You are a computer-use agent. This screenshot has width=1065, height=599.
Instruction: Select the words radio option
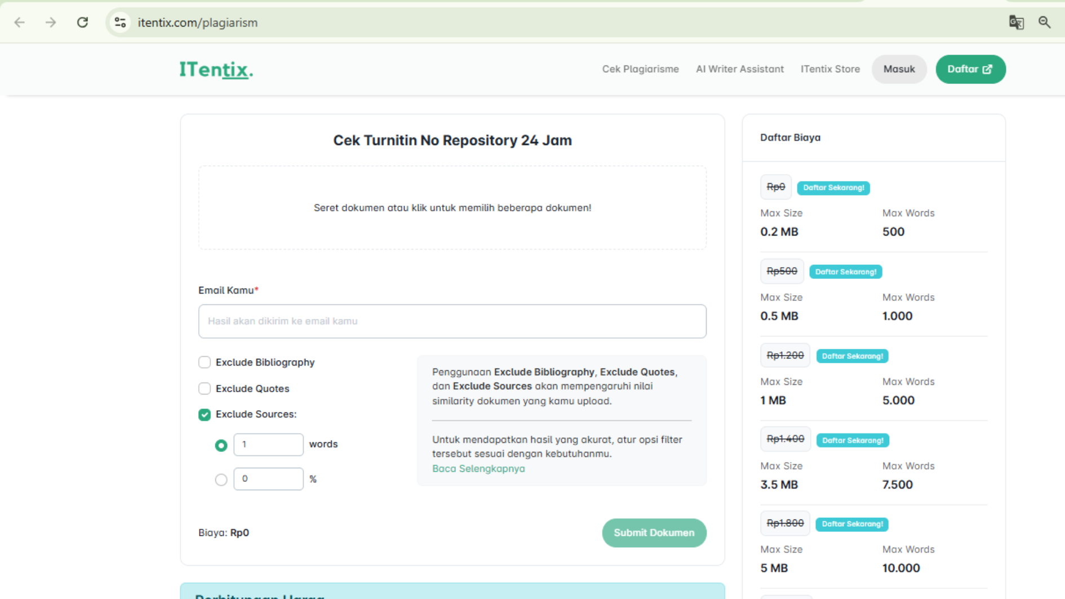point(221,445)
